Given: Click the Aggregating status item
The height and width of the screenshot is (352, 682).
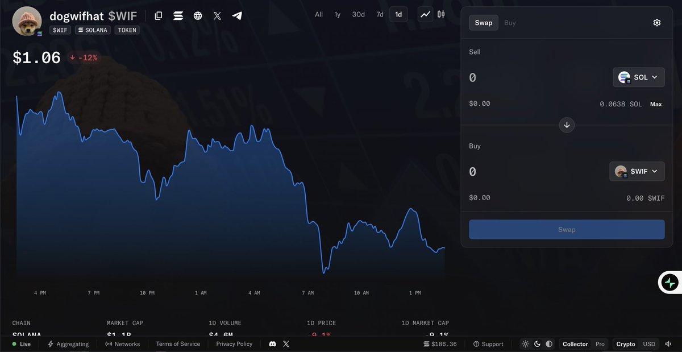Looking at the screenshot, I should [x=69, y=344].
